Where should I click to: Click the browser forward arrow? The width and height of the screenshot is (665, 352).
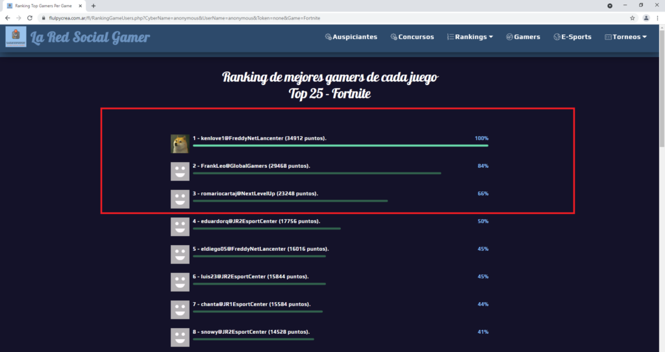[19, 18]
